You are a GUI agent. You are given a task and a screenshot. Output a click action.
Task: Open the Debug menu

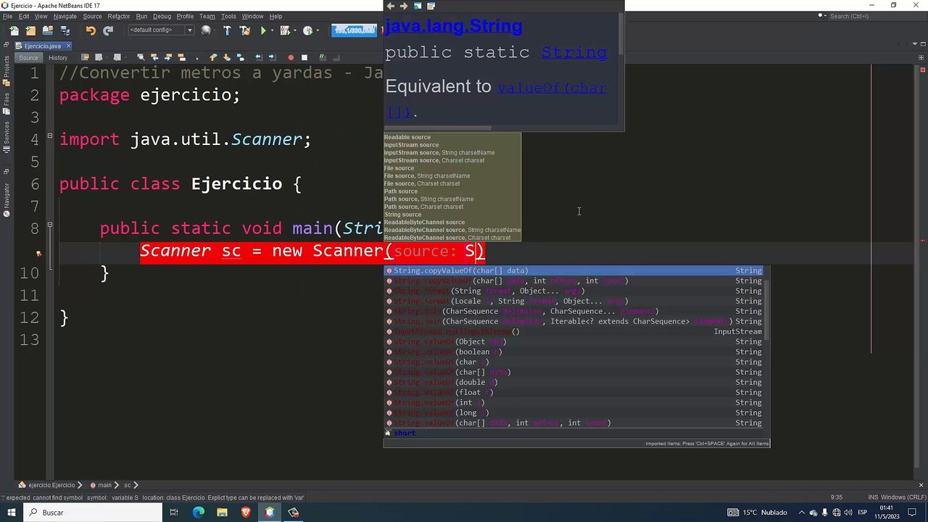click(162, 16)
